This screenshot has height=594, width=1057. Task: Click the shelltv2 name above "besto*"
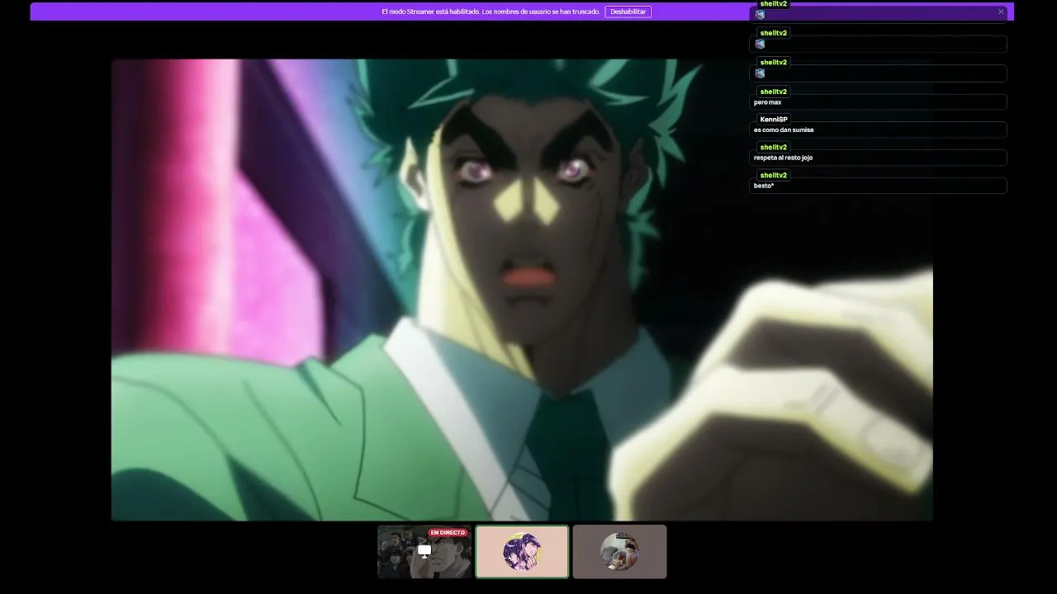point(774,175)
